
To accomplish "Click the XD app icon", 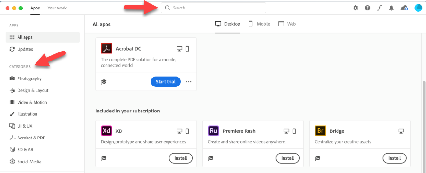I will [x=106, y=131].
